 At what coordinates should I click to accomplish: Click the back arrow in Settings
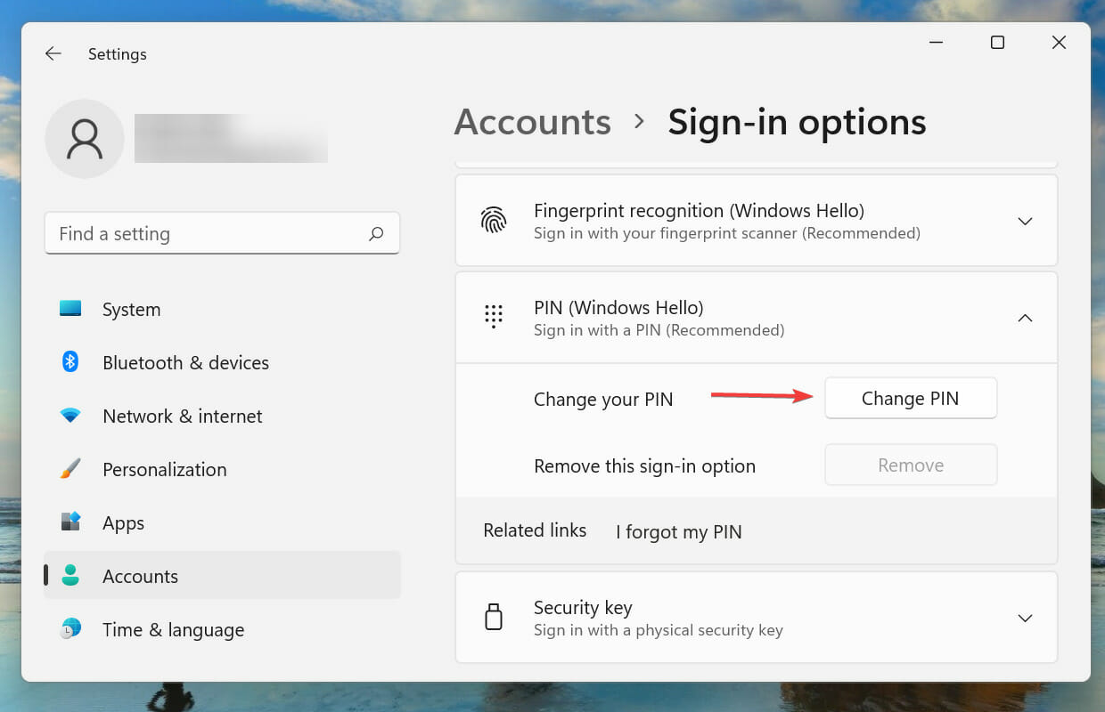pos(53,53)
